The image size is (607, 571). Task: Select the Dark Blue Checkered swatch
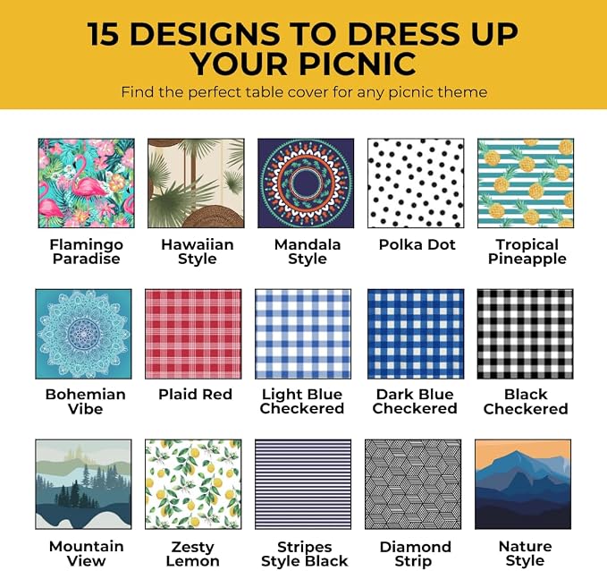(x=416, y=334)
